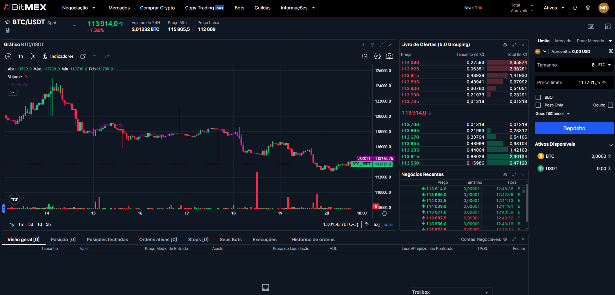Open candlestick chart type selector
615x295 pixels.
pos(33,56)
